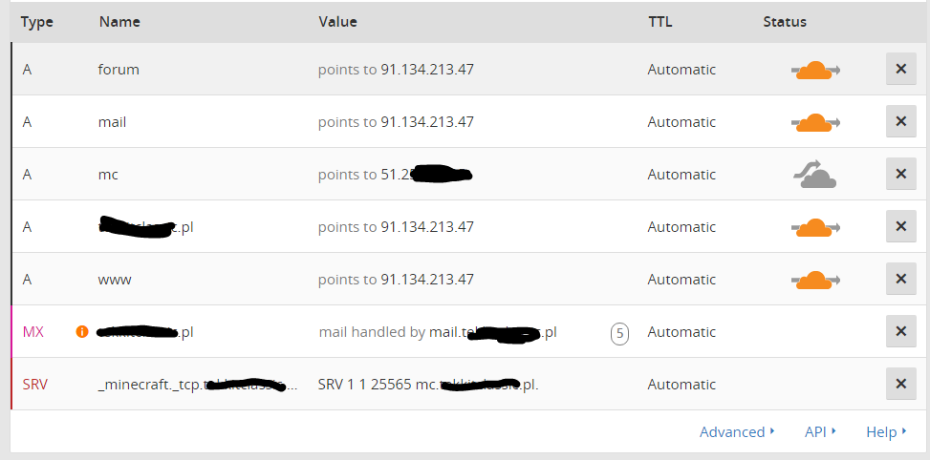930x460 pixels.
Task: Open TTL Automatic setting for SRV record
Action: (681, 385)
